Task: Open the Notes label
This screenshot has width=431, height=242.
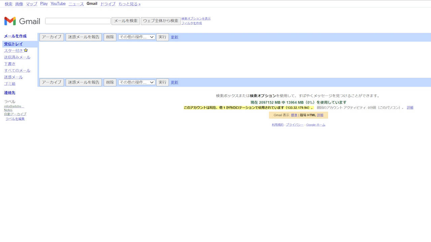Action: click(x=8, y=110)
